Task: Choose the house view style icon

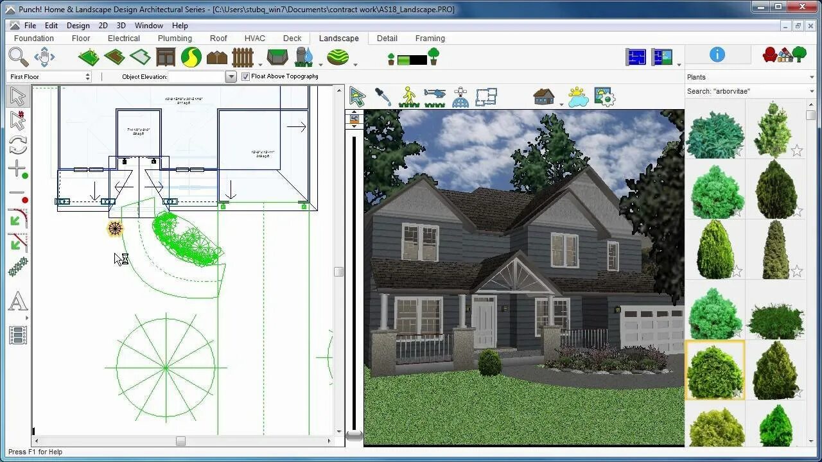Action: (544, 97)
